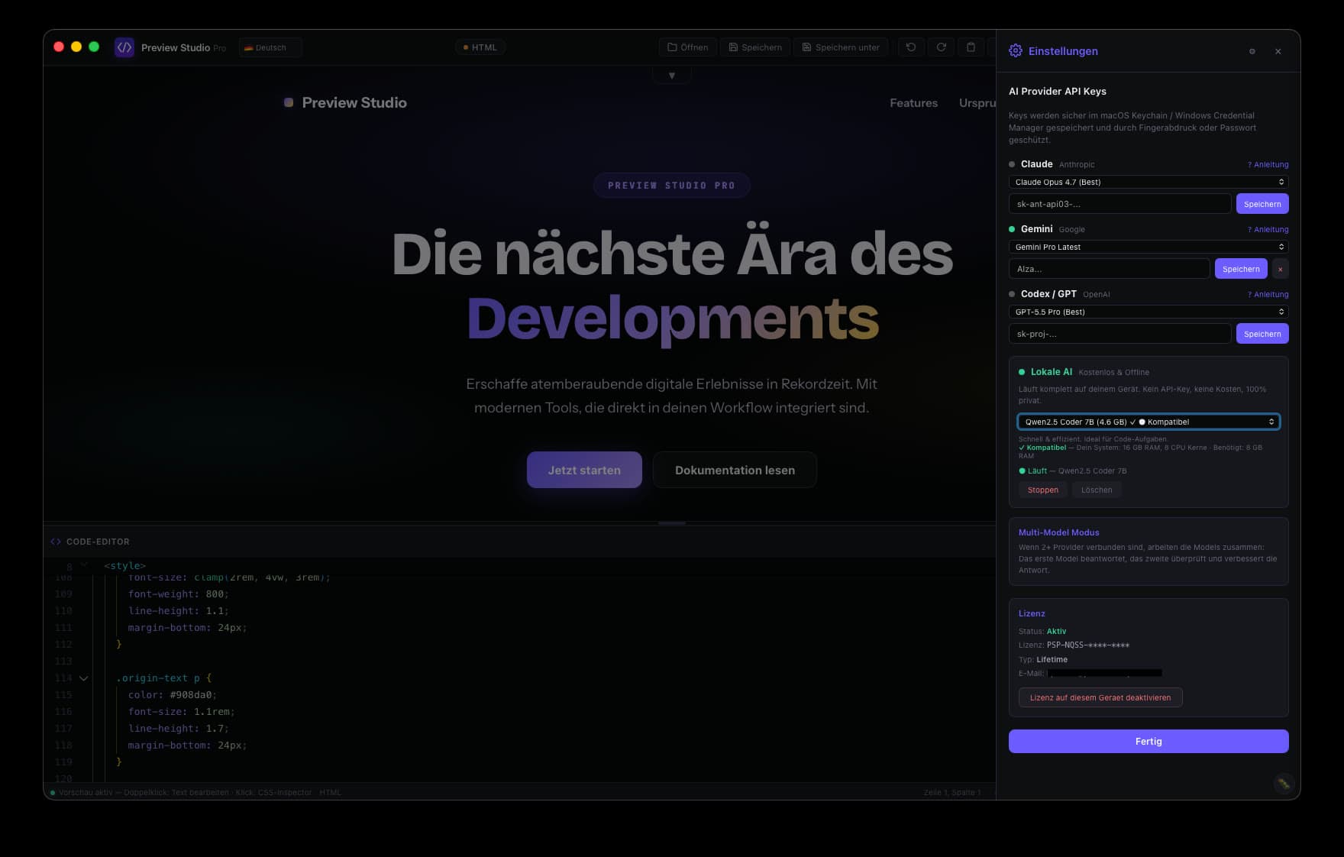
Task: Delete the local model with Löschen
Action: pyautogui.click(x=1097, y=490)
